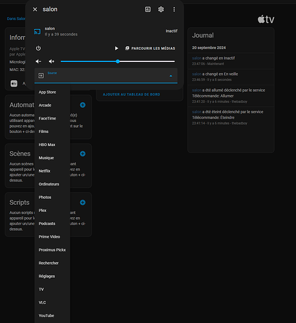The width and height of the screenshot is (296, 323).
Task: Add a new script with plus icon
Action: [x=83, y=202]
